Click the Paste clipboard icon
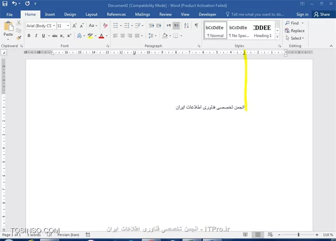The image size is (336, 241). coord(8,27)
